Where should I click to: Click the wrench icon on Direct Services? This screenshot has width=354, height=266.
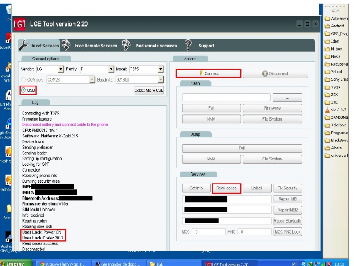(x=23, y=45)
